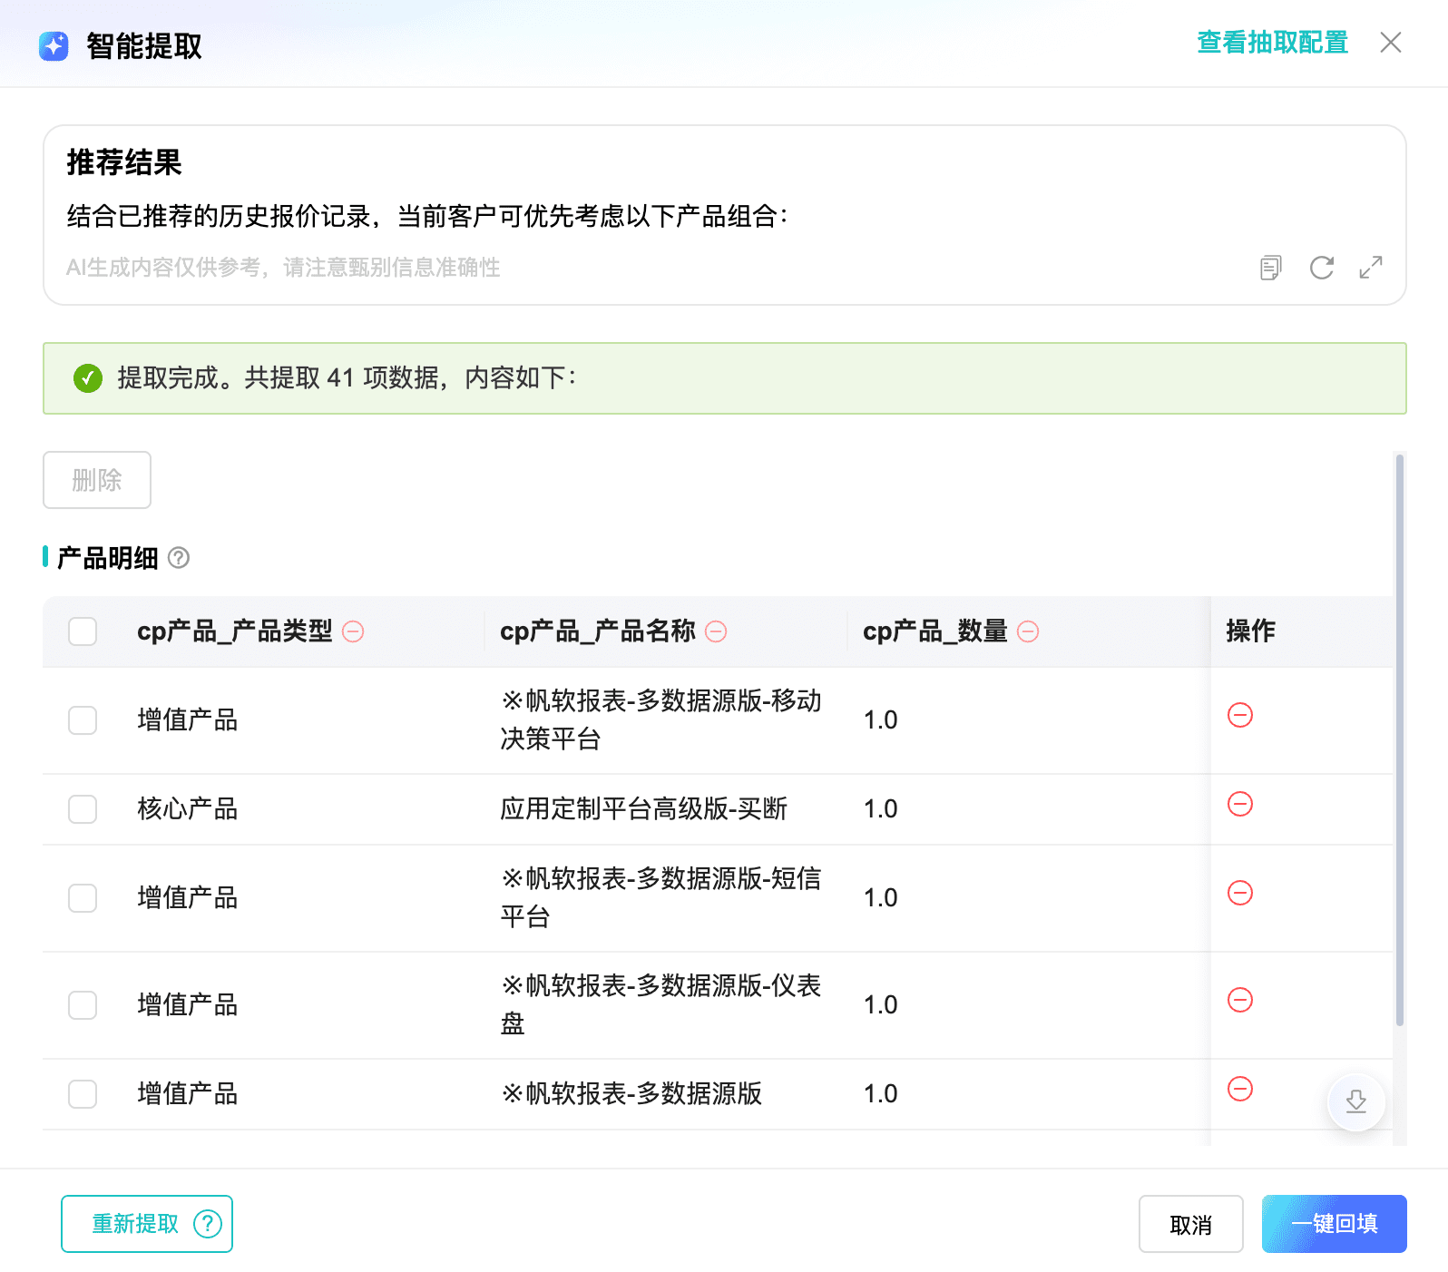
Task: Click product name ※帆软报表-多数据源版-移动决策平台
Action: [661, 720]
